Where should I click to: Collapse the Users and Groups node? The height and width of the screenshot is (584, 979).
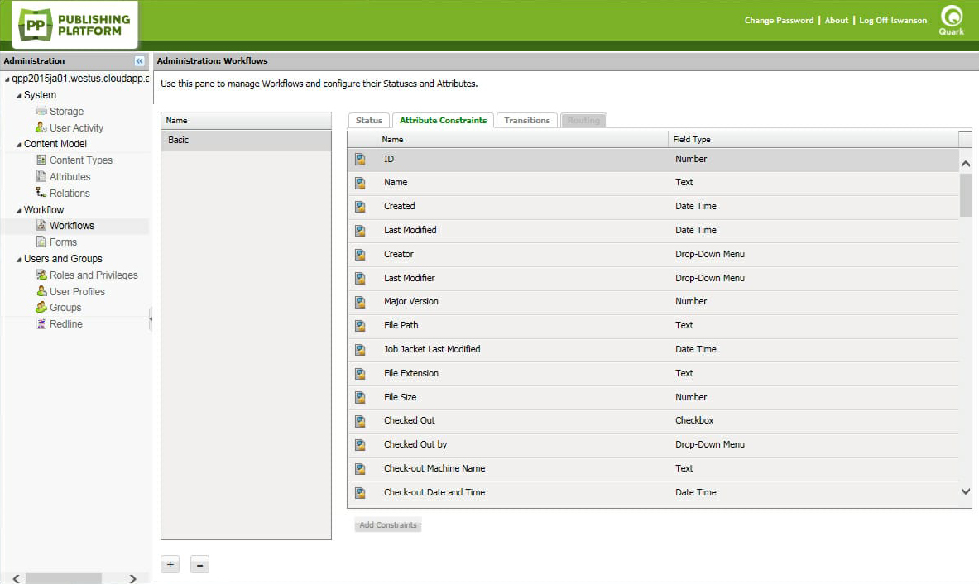point(18,260)
